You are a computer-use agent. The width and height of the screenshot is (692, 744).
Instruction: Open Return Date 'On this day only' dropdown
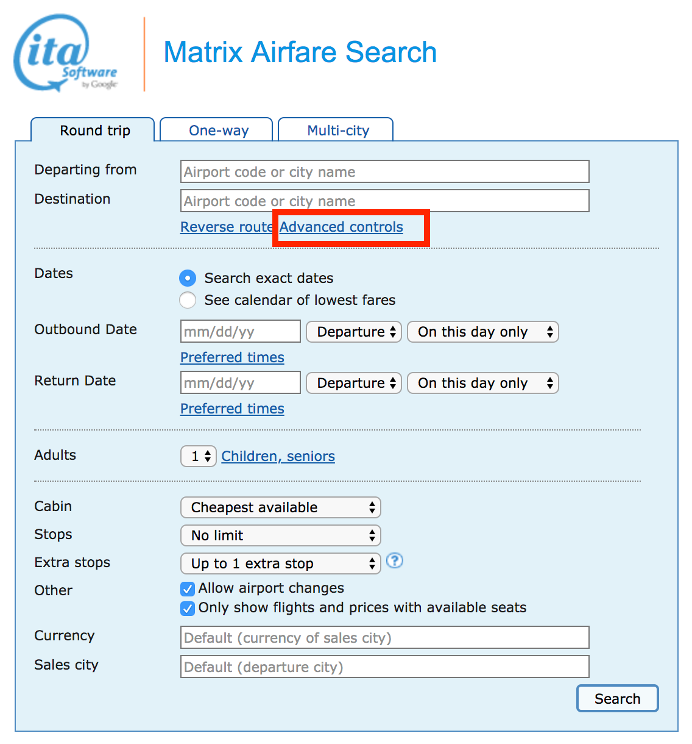click(483, 383)
